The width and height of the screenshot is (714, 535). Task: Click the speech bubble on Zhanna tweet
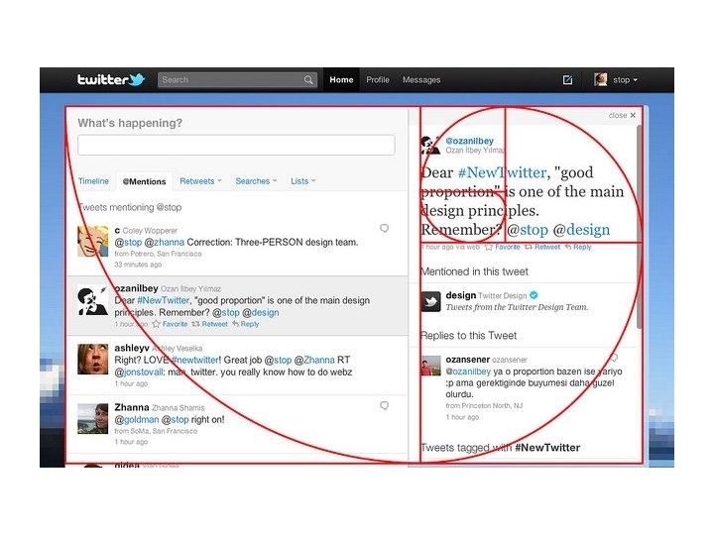click(x=385, y=405)
